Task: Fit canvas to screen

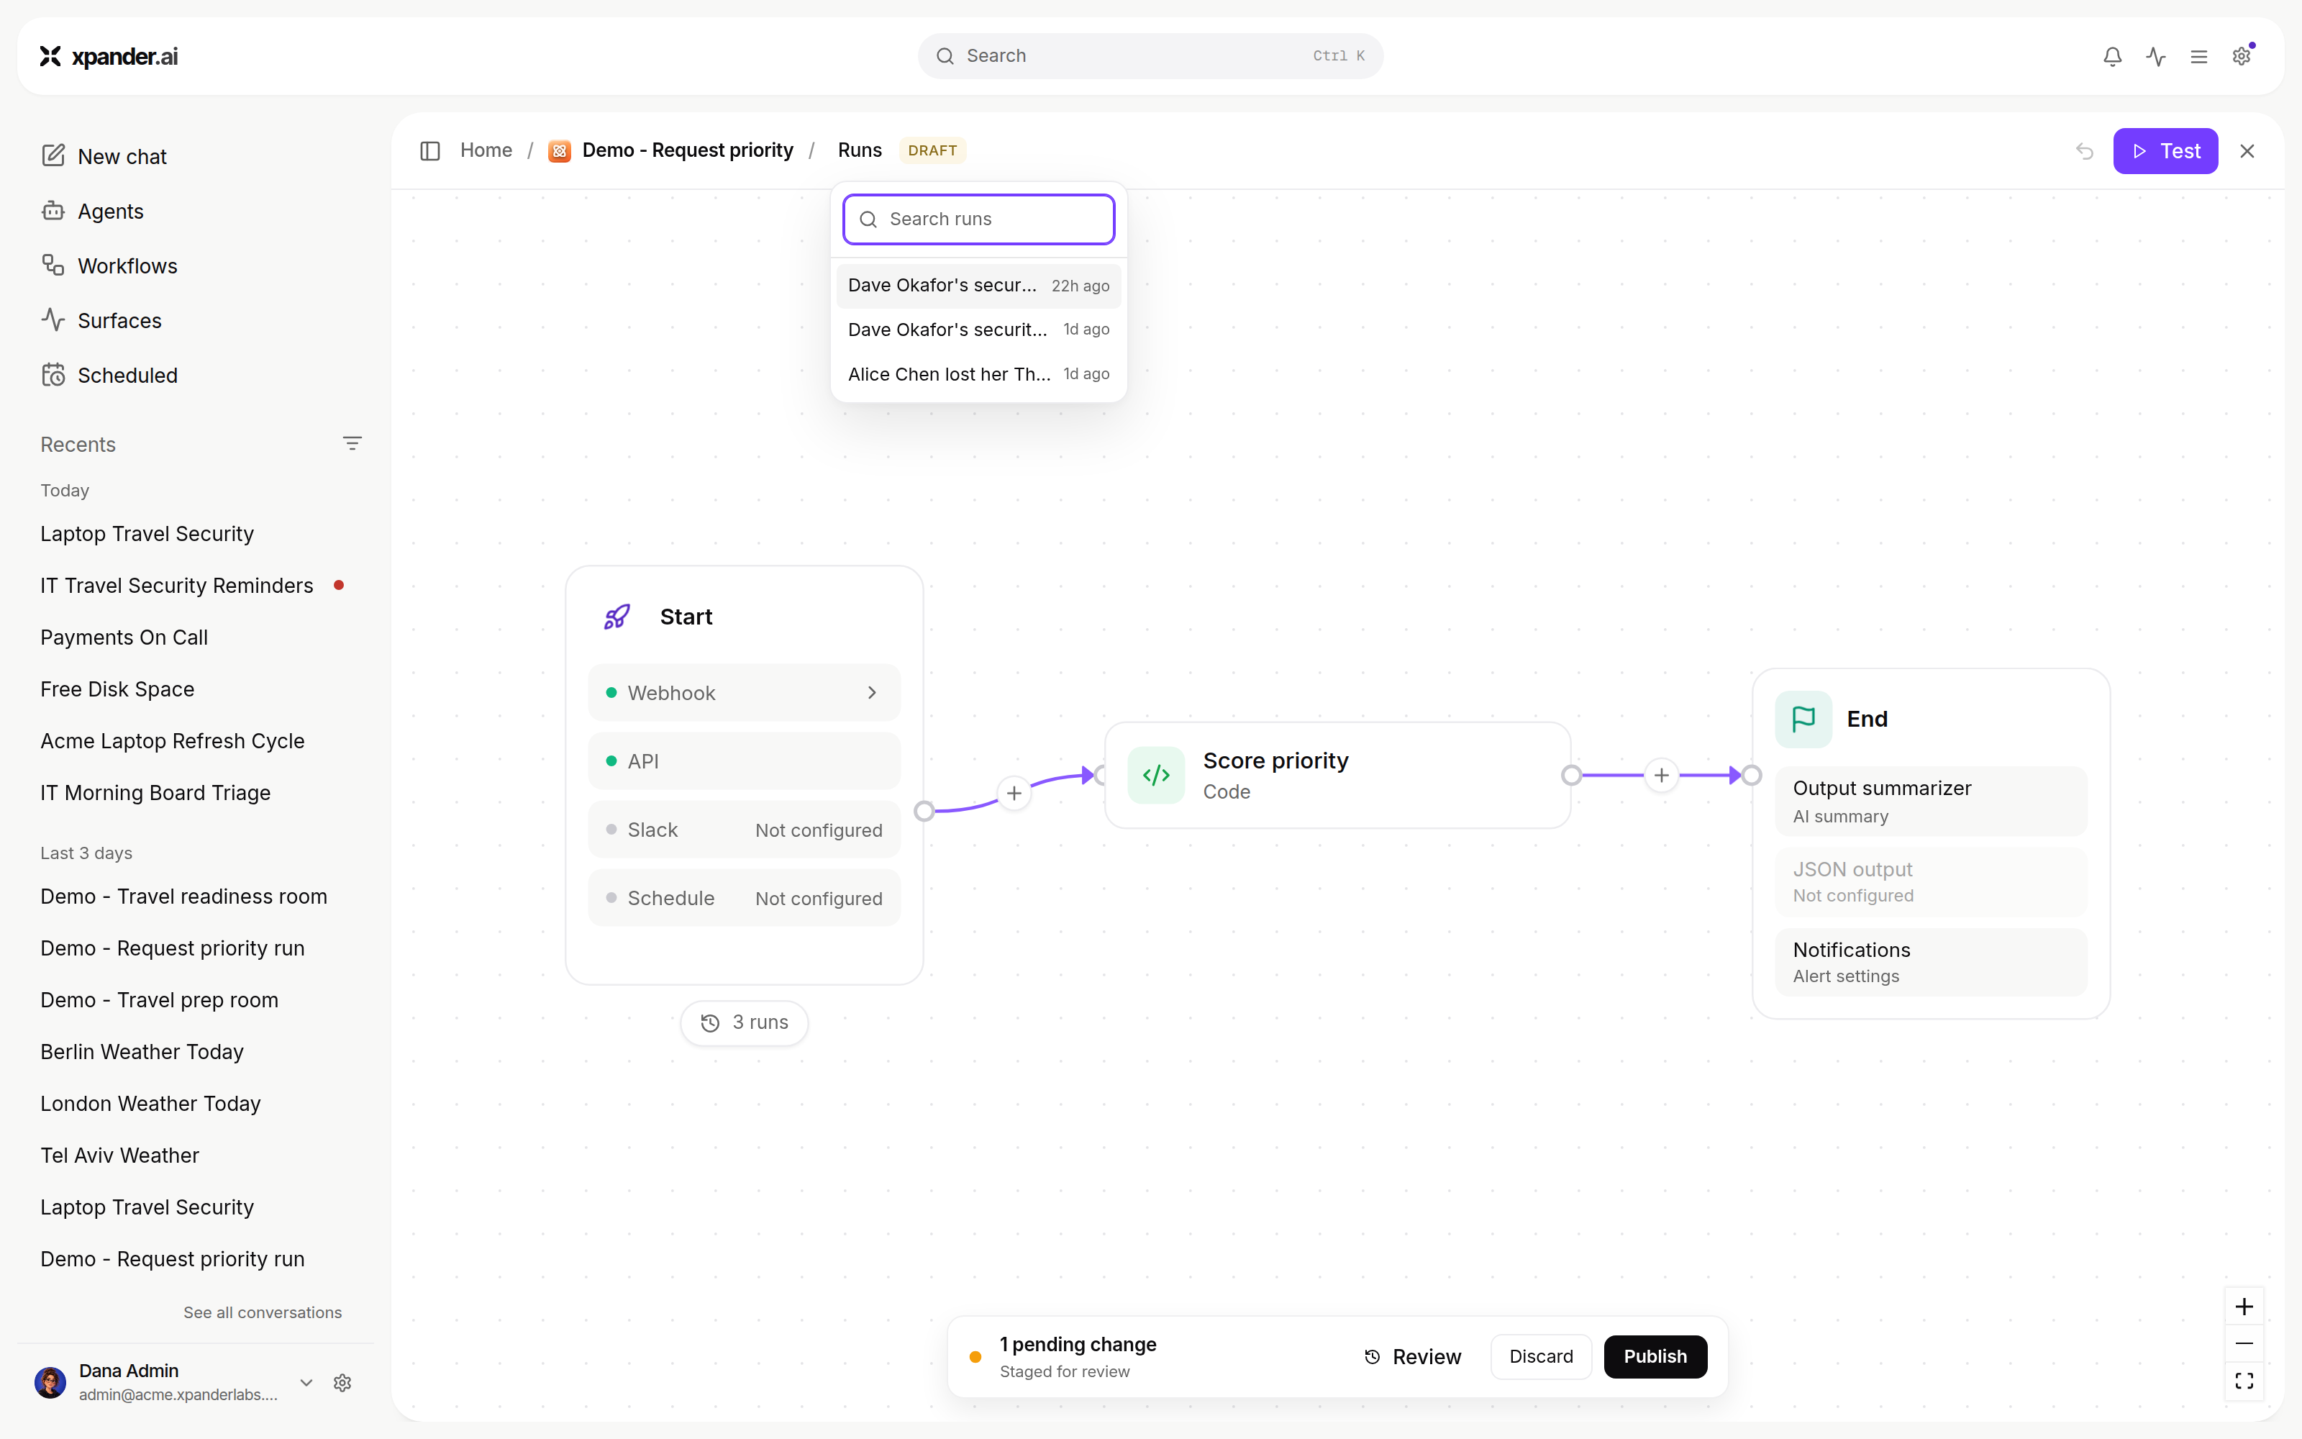Action: pyautogui.click(x=2243, y=1380)
